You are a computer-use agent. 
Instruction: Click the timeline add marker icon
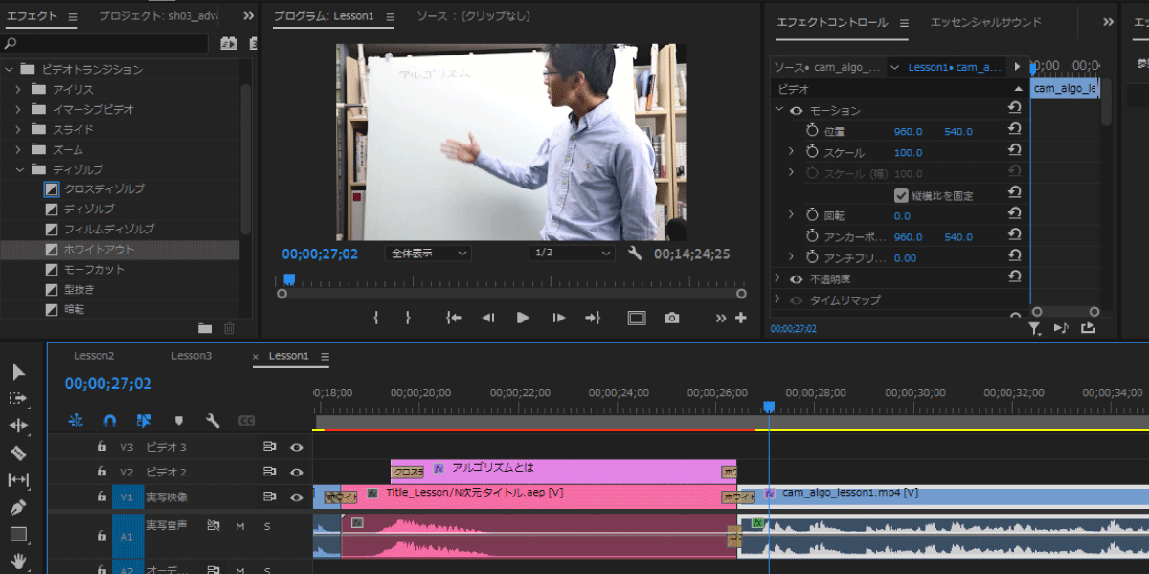[178, 420]
